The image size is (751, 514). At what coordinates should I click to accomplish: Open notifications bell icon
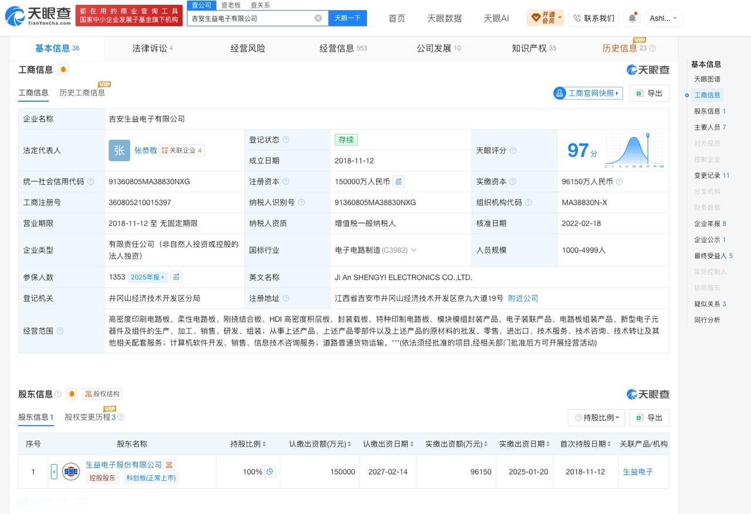(632, 18)
